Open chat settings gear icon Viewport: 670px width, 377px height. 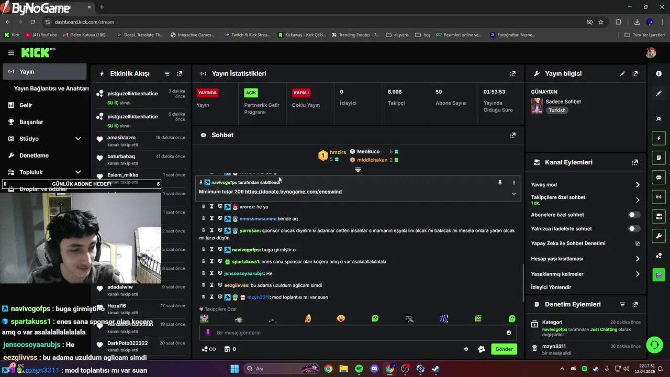pos(466,349)
